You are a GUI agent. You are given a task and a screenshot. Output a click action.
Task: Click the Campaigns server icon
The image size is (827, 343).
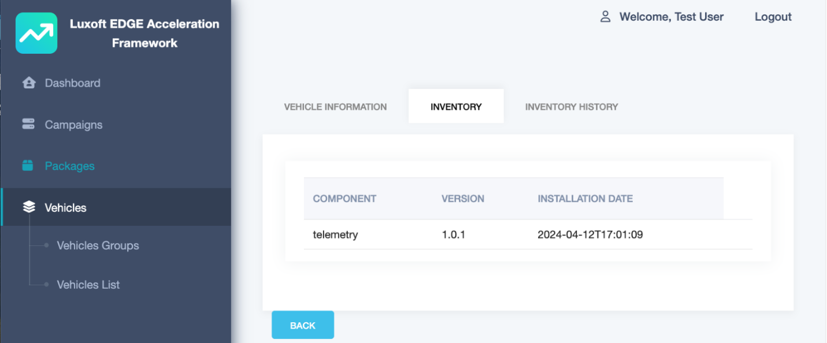[x=28, y=124]
